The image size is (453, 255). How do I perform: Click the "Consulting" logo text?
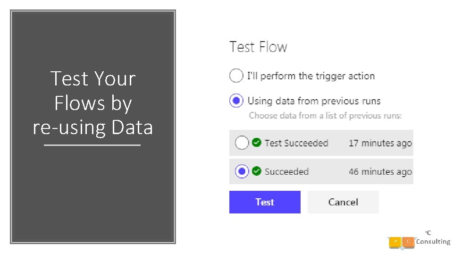coord(433,242)
